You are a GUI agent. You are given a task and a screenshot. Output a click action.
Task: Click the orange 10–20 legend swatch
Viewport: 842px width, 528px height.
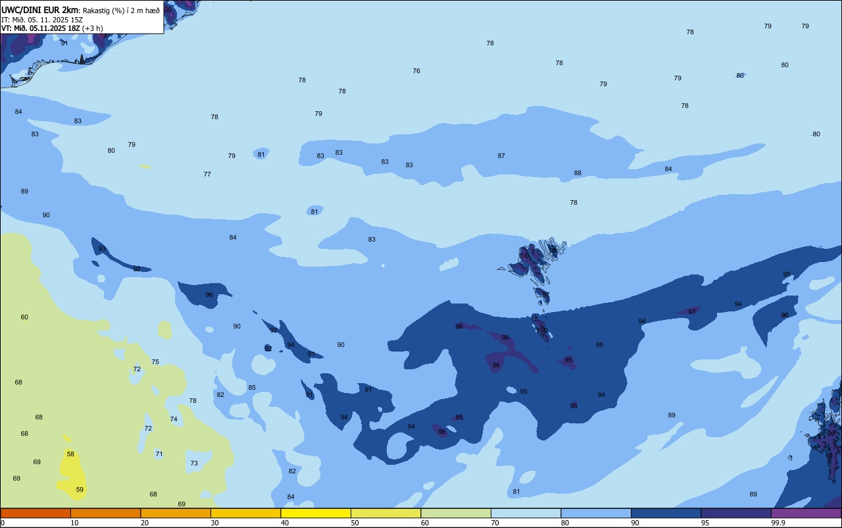(105, 513)
